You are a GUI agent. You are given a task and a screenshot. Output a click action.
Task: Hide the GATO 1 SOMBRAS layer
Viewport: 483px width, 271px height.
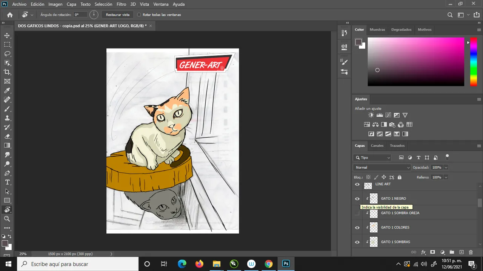tap(357, 242)
